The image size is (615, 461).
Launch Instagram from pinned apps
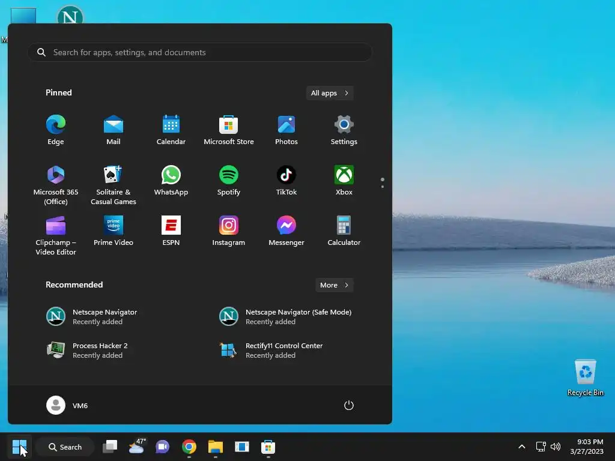click(229, 231)
